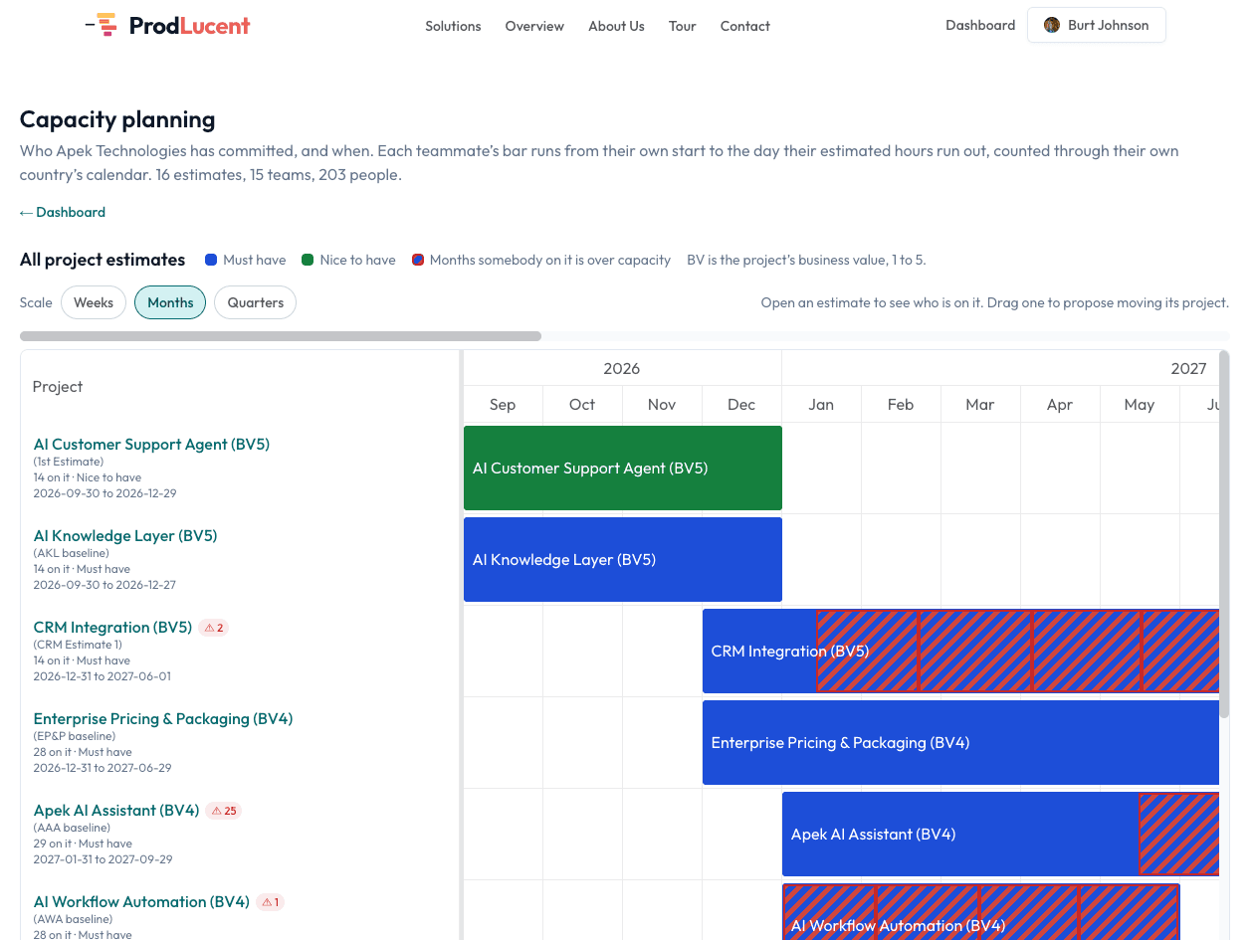Open the About Us page
This screenshot has height=940, width=1253.
(x=616, y=26)
